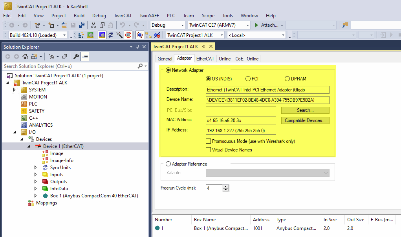Click the Restart TwinCAT Run Mode icon

click(90, 35)
